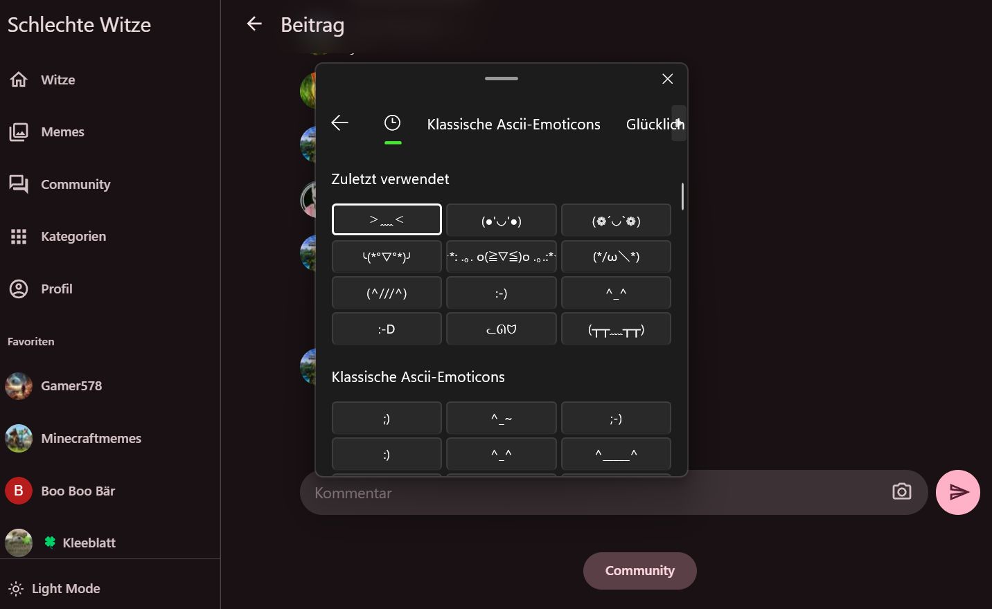The height and width of the screenshot is (609, 992).
Task: Click the emoticon panel vertical scrollbar
Action: point(682,197)
